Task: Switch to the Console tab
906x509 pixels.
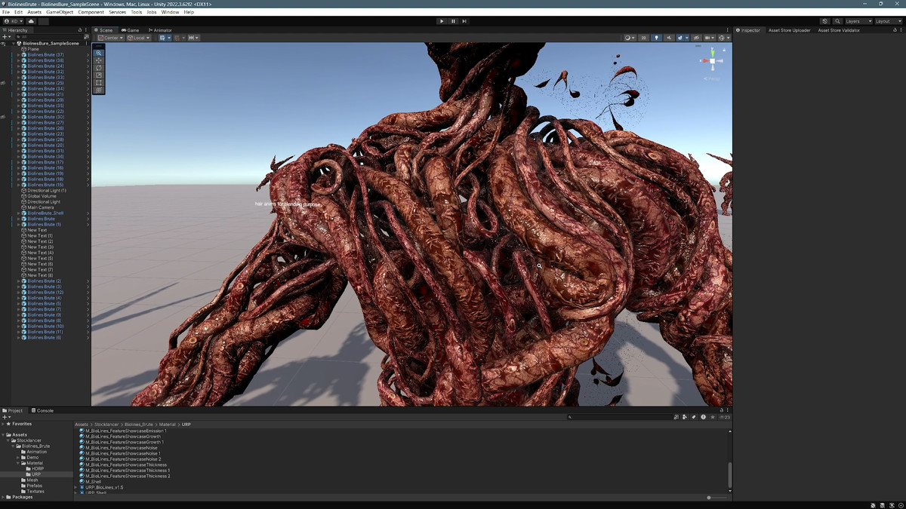Action: [x=43, y=410]
